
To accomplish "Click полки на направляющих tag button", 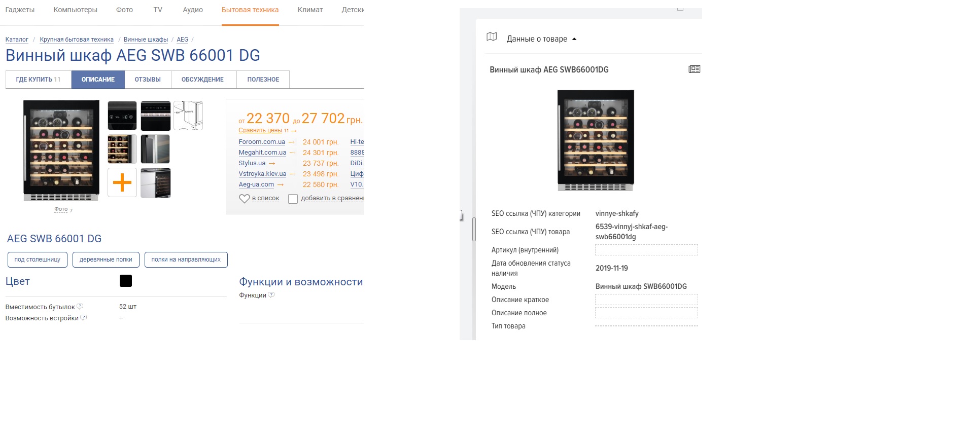I will pos(186,259).
